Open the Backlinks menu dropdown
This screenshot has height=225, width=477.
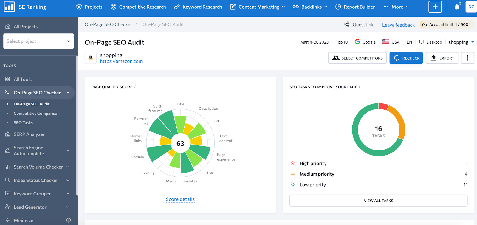click(x=310, y=7)
